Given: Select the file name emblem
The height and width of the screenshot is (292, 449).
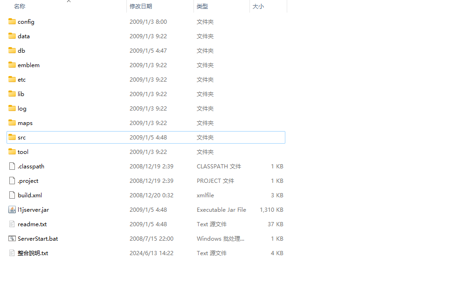Looking at the screenshot, I should pos(28,65).
